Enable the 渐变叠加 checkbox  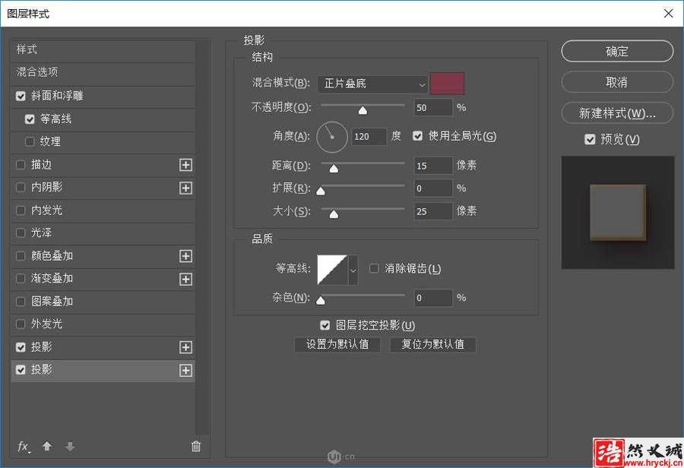click(x=21, y=279)
